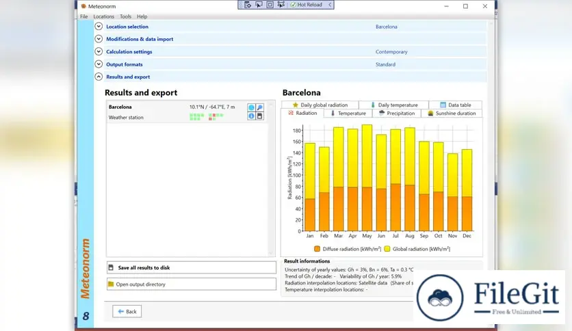Viewport: 572px width, 331px height.
Task: Toggle the display layout adorners icon
Action: tap(270, 5)
